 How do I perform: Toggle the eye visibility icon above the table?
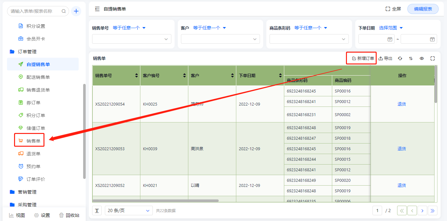point(422,58)
